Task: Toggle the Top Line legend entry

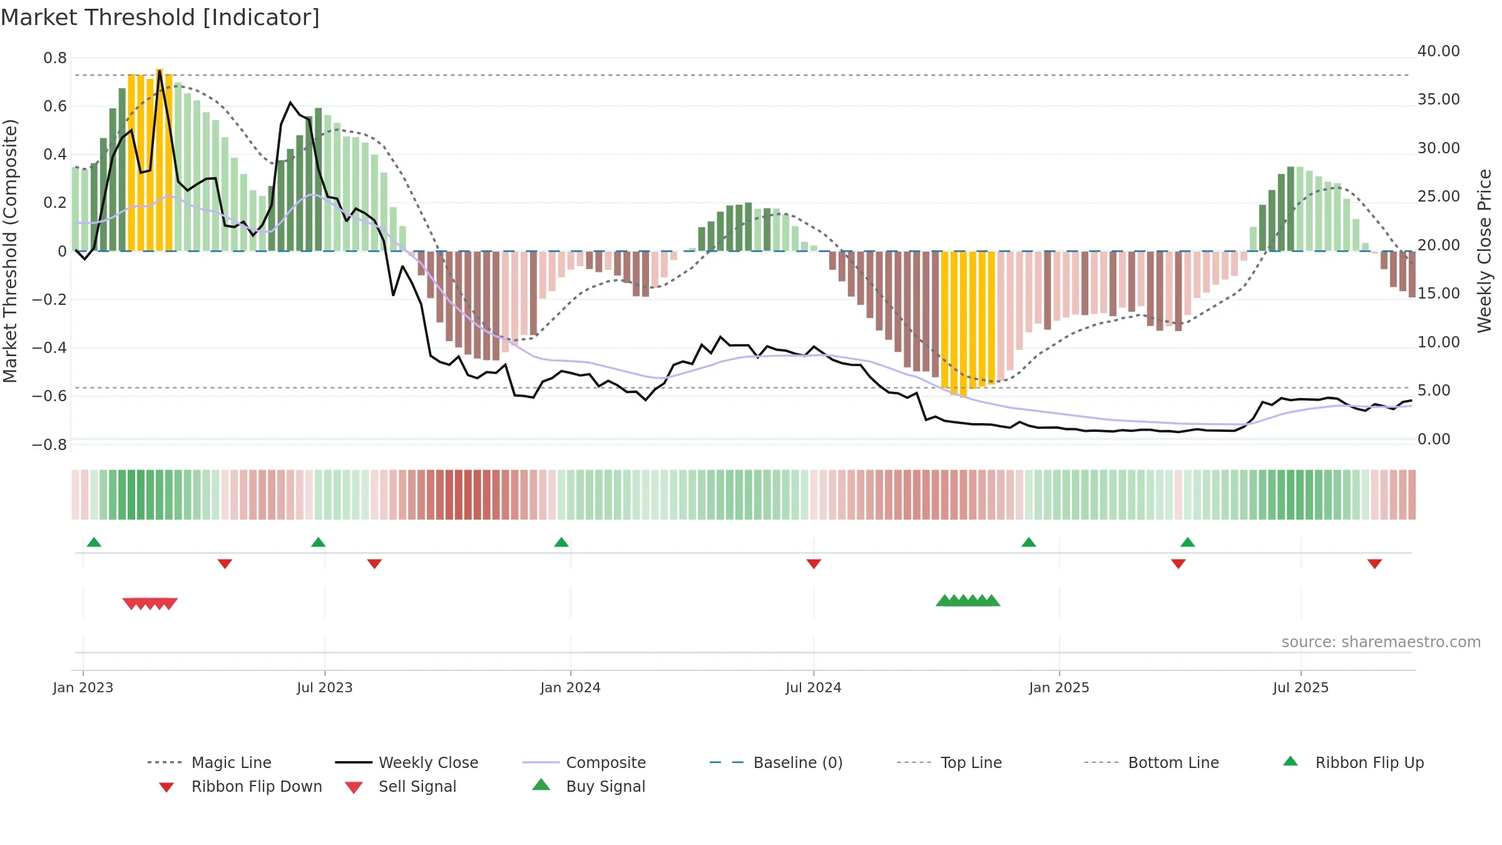Action: tap(949, 762)
